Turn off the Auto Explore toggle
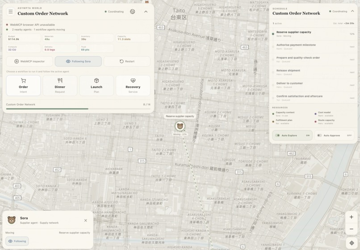The height and width of the screenshot is (250, 360). [x=292, y=135]
